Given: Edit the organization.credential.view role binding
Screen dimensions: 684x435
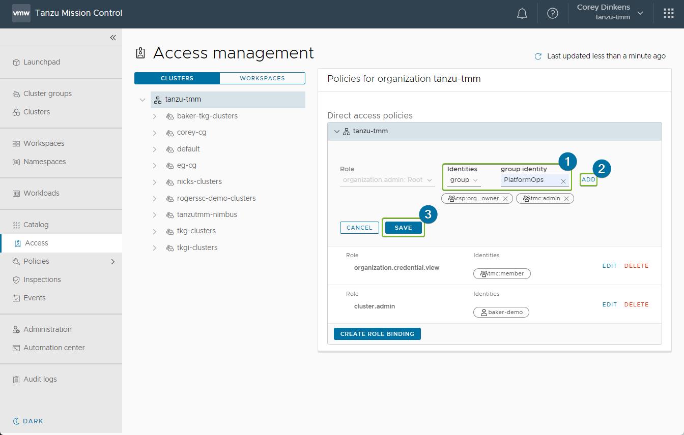Looking at the screenshot, I should click(609, 266).
